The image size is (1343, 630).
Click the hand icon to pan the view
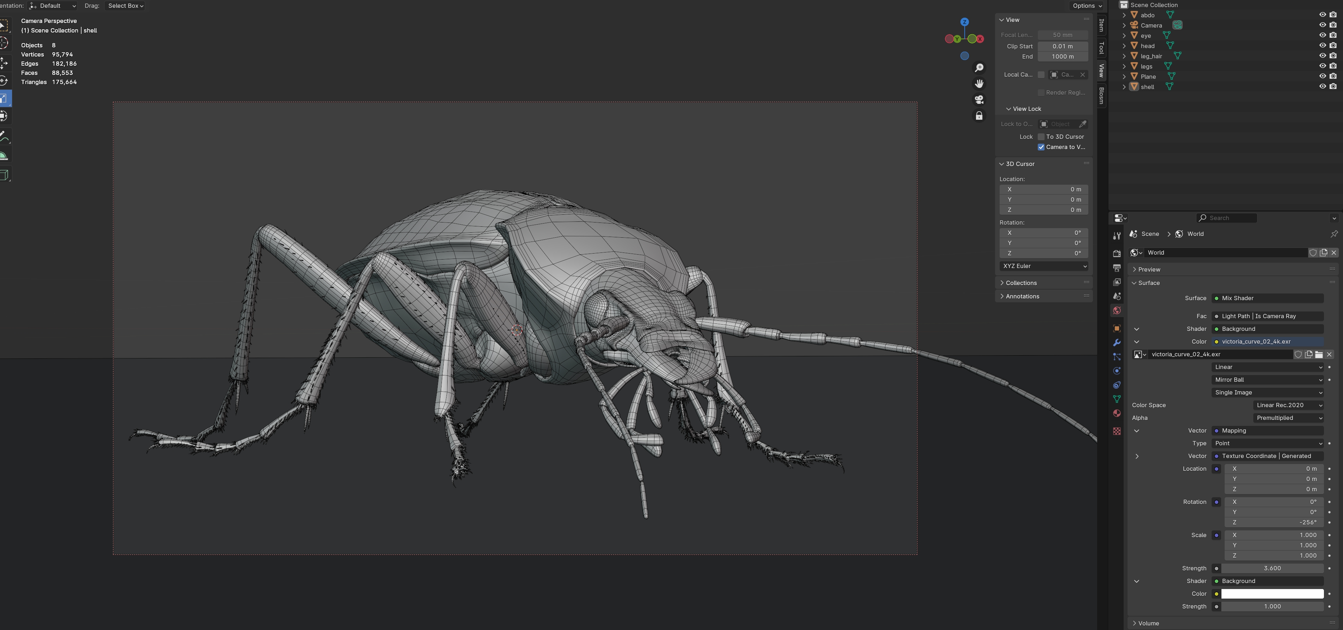[x=979, y=84]
